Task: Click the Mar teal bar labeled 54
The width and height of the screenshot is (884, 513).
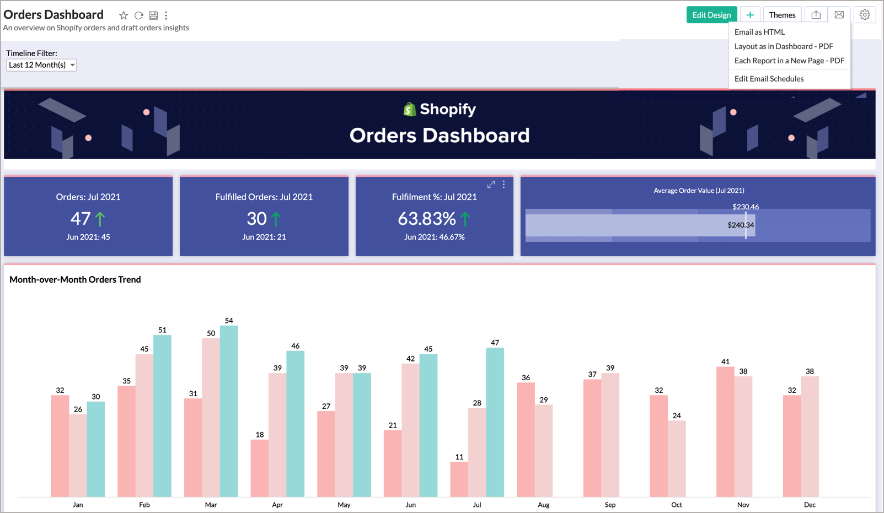Action: pyautogui.click(x=229, y=411)
